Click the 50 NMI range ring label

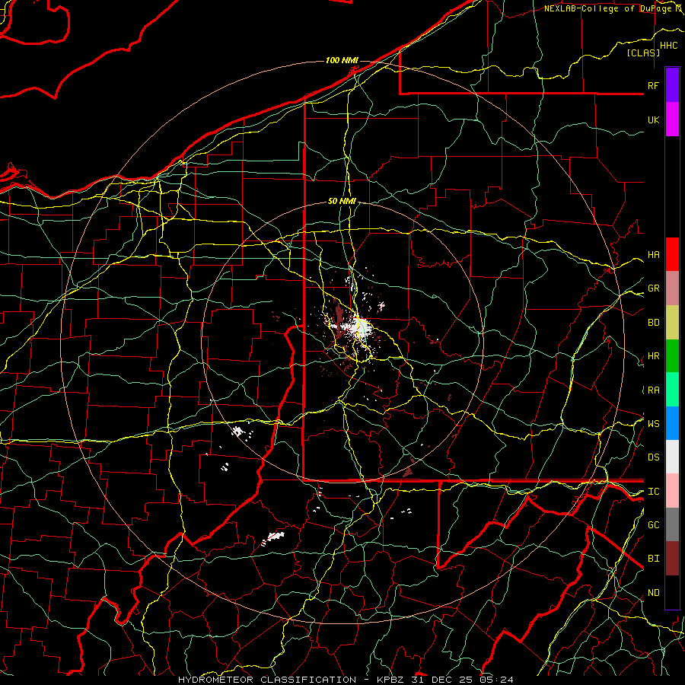pyautogui.click(x=342, y=202)
